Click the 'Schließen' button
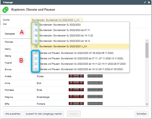 coord(142,114)
